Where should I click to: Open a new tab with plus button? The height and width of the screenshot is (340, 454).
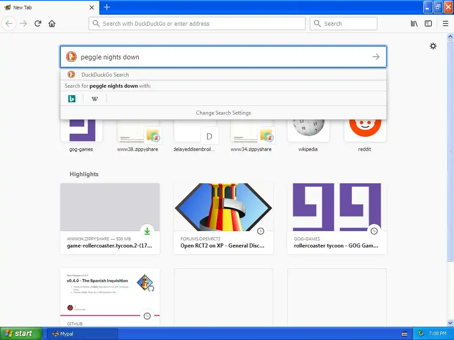click(x=107, y=7)
